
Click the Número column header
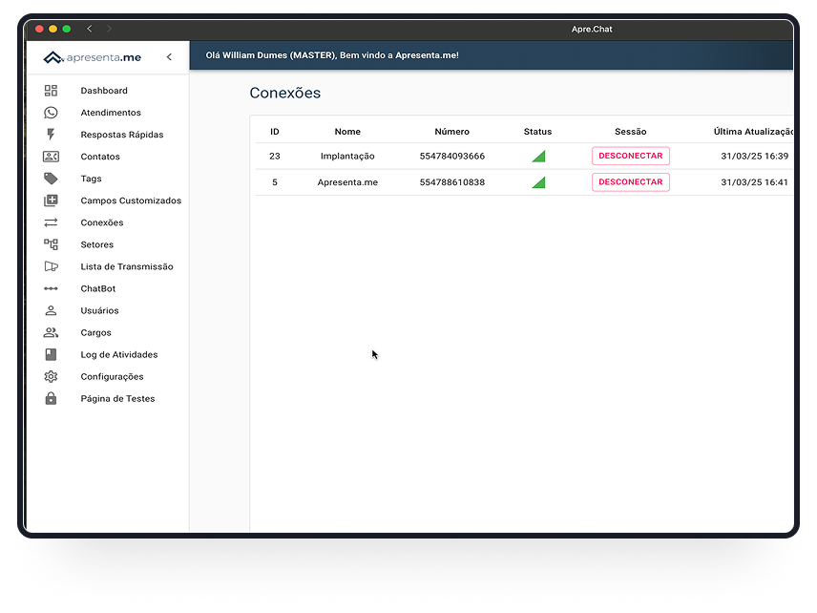click(x=451, y=132)
